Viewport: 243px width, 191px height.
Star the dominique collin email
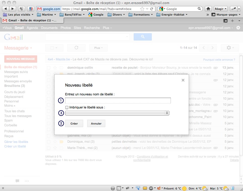(x=55, y=68)
